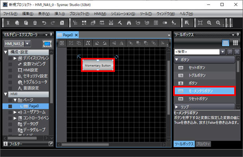
Task: Toggle checkbox beside トラブルシュータ
Action: [x=10, y=82]
